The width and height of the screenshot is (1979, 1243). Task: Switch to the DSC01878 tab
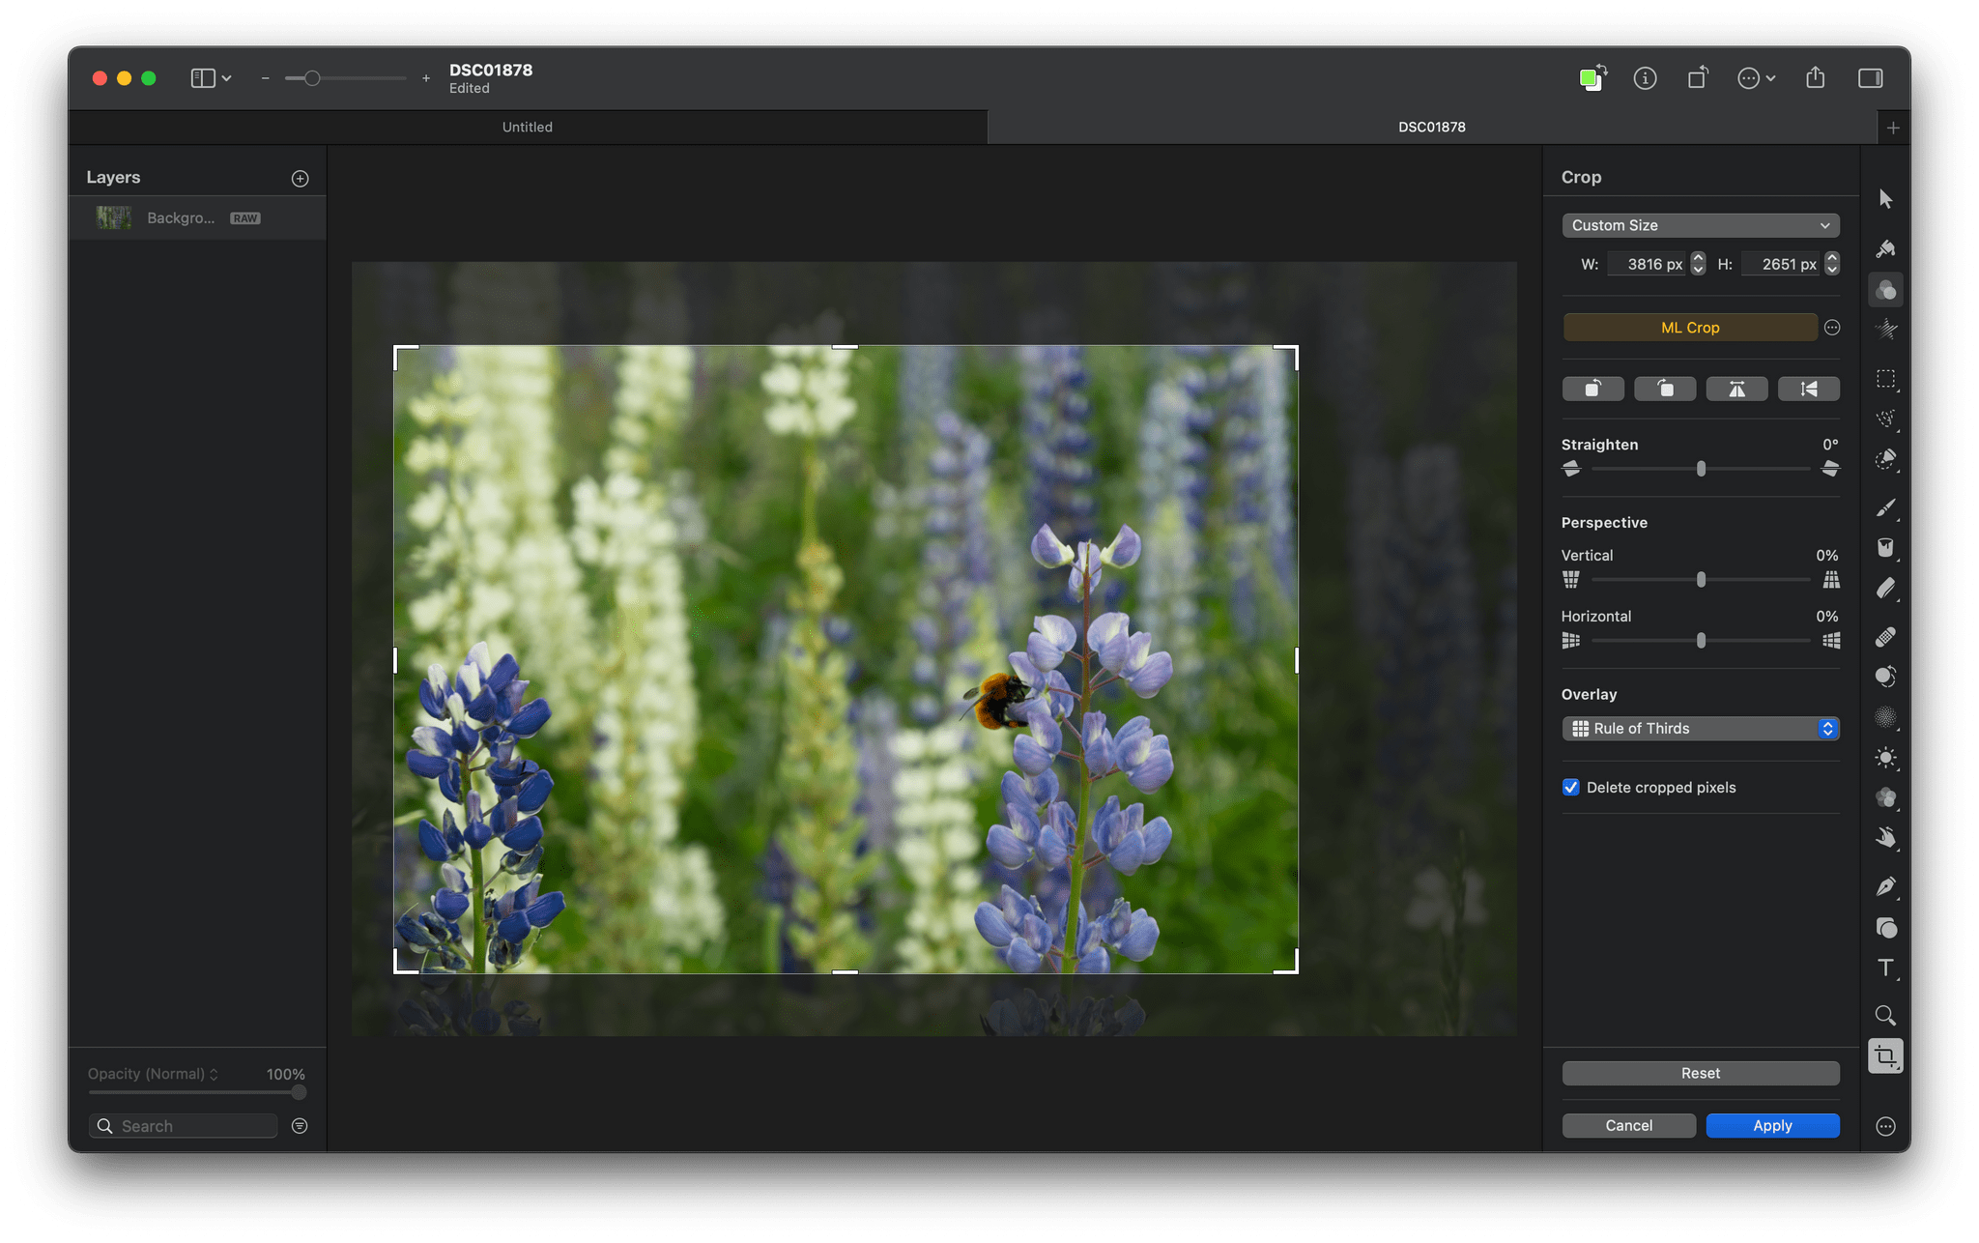tap(1429, 126)
